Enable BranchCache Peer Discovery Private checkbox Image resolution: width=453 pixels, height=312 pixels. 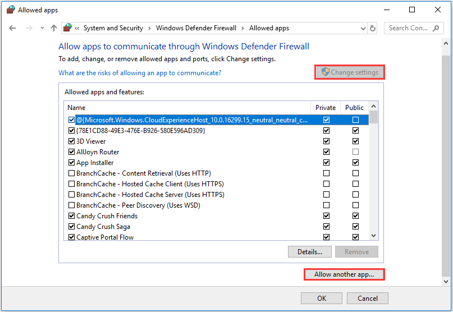[327, 205]
